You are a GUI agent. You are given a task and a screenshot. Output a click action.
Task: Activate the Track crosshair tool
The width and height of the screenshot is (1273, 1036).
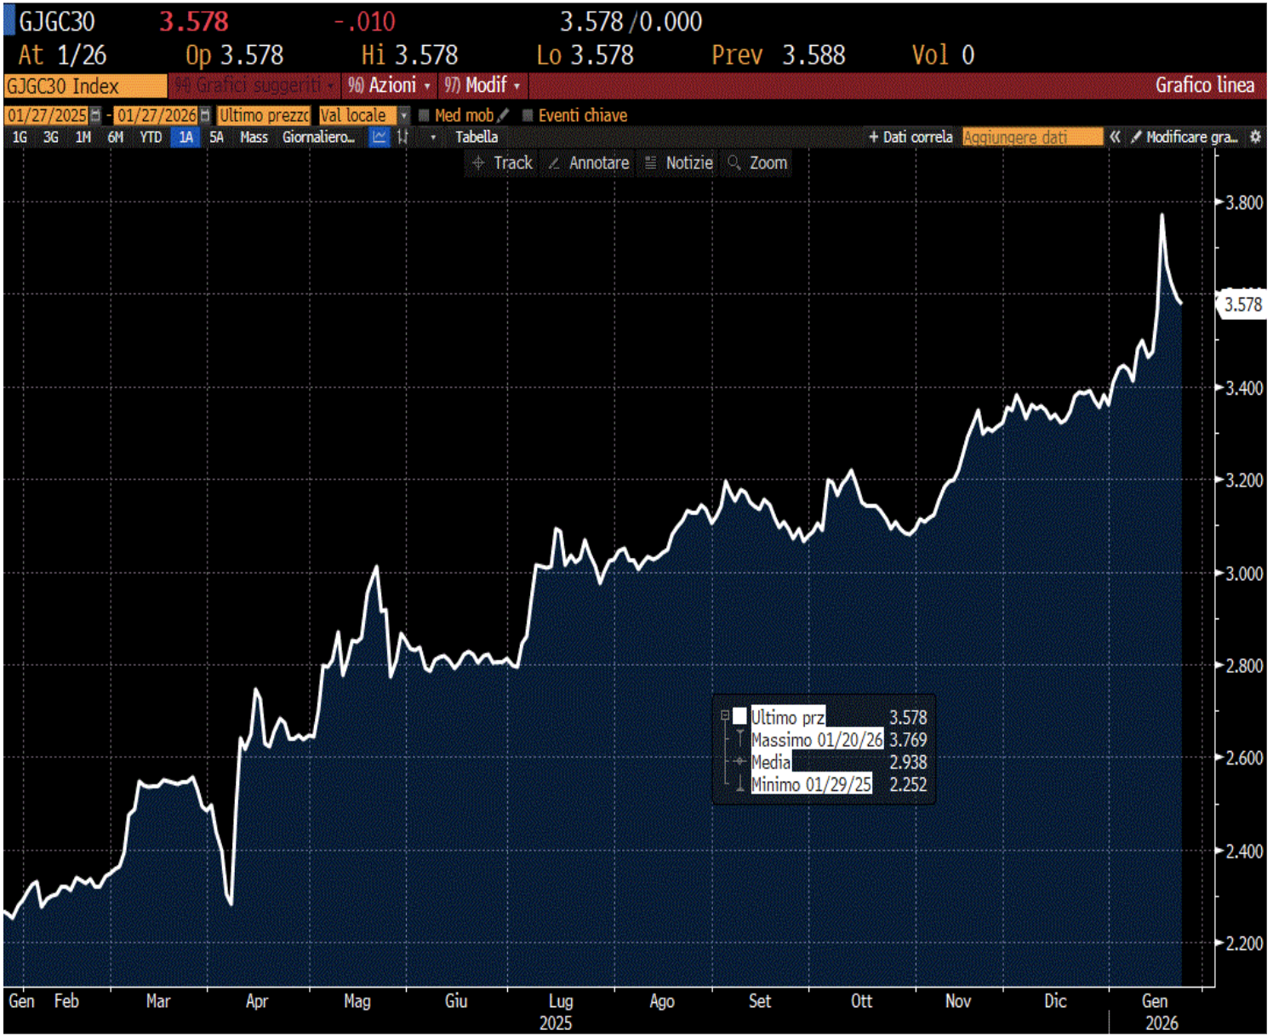click(502, 163)
